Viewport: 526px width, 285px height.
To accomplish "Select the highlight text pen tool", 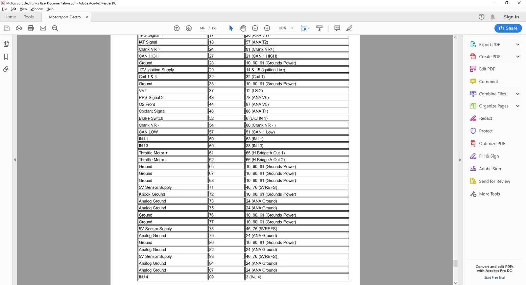I will 349,28.
